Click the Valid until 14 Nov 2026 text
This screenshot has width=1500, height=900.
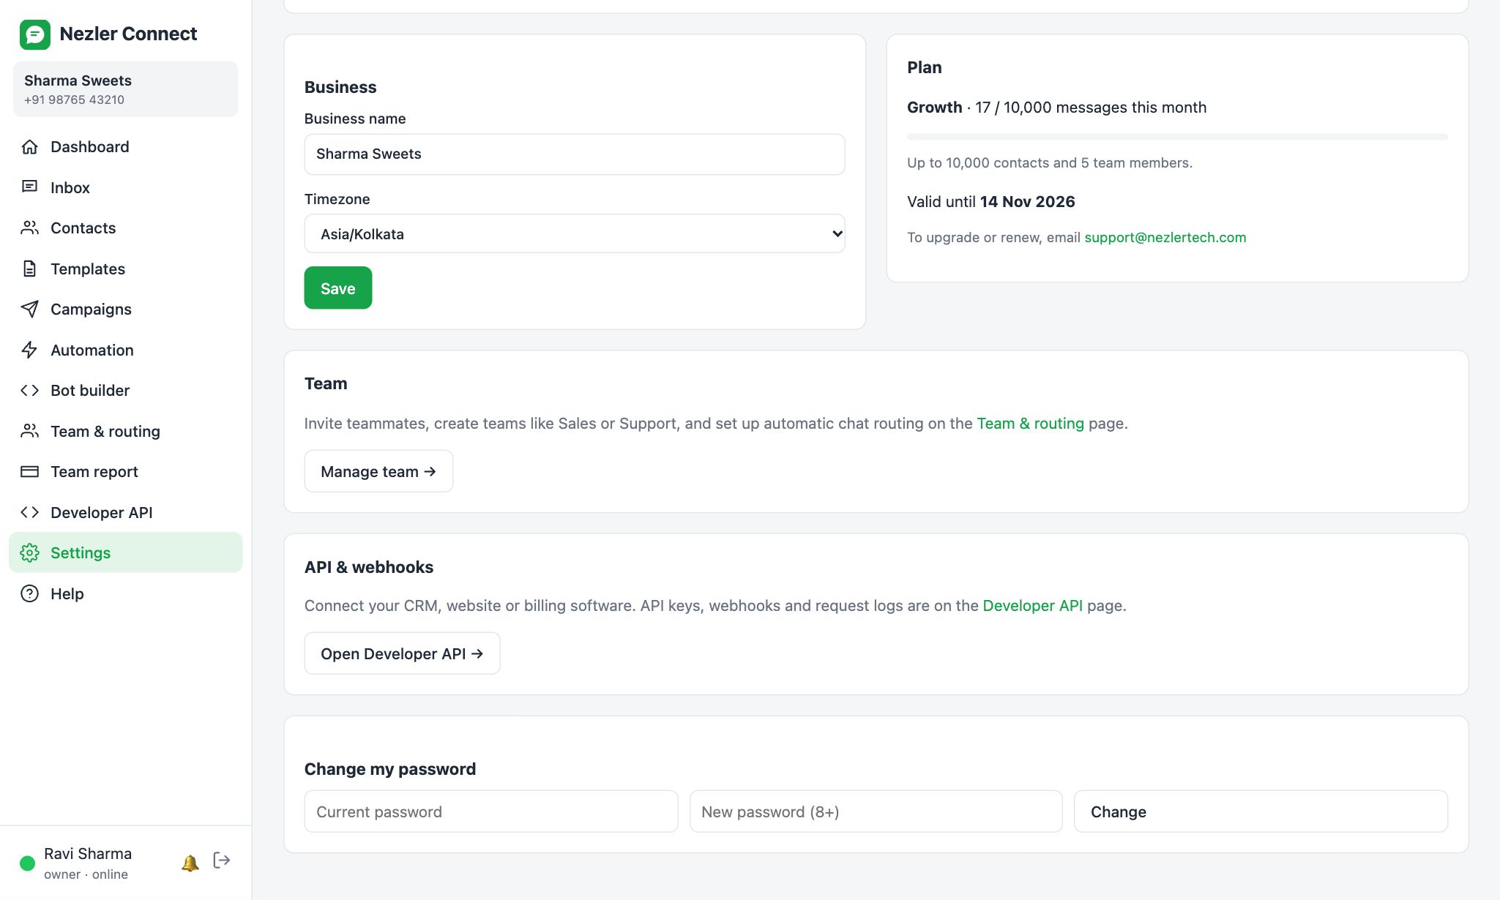coord(991,202)
